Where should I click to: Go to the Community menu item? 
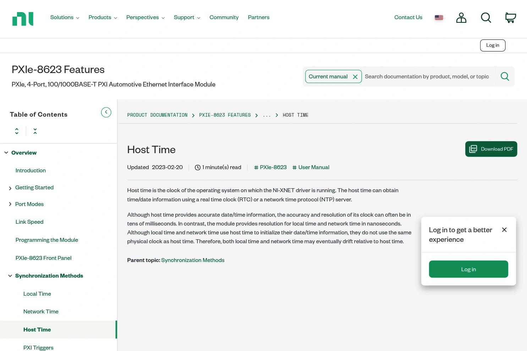(224, 17)
